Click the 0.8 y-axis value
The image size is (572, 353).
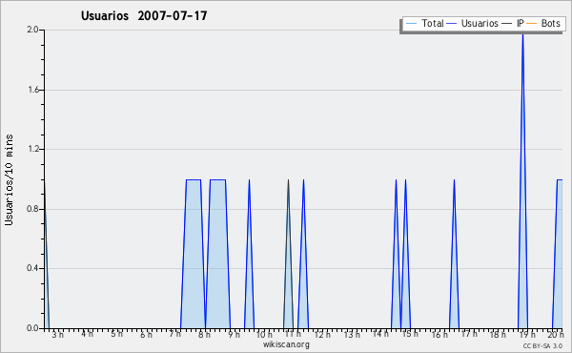click(32, 209)
